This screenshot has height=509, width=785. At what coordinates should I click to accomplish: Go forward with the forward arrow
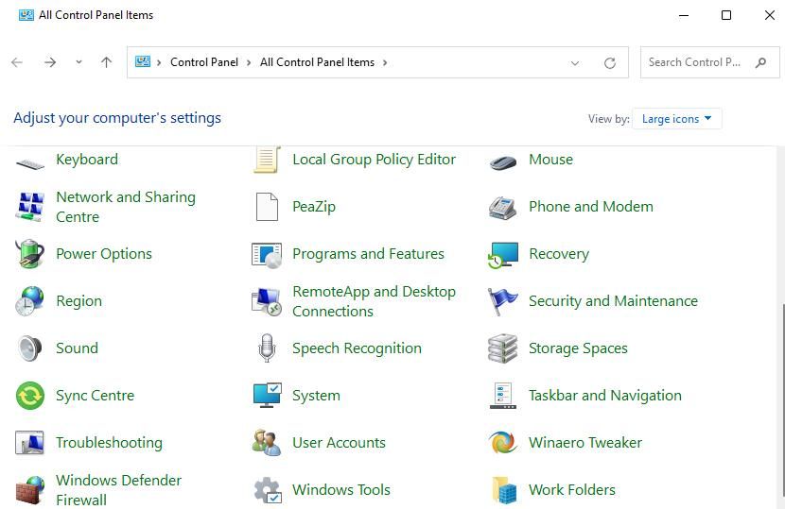pos(50,62)
